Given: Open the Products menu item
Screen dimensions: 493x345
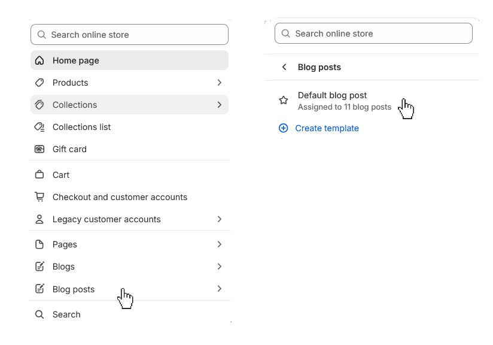Looking at the screenshot, I should pos(129,83).
